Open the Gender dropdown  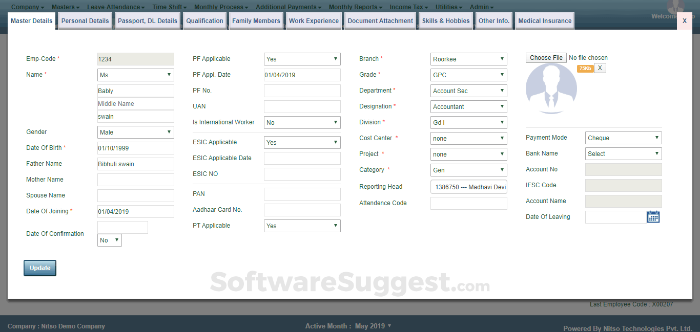tap(136, 132)
